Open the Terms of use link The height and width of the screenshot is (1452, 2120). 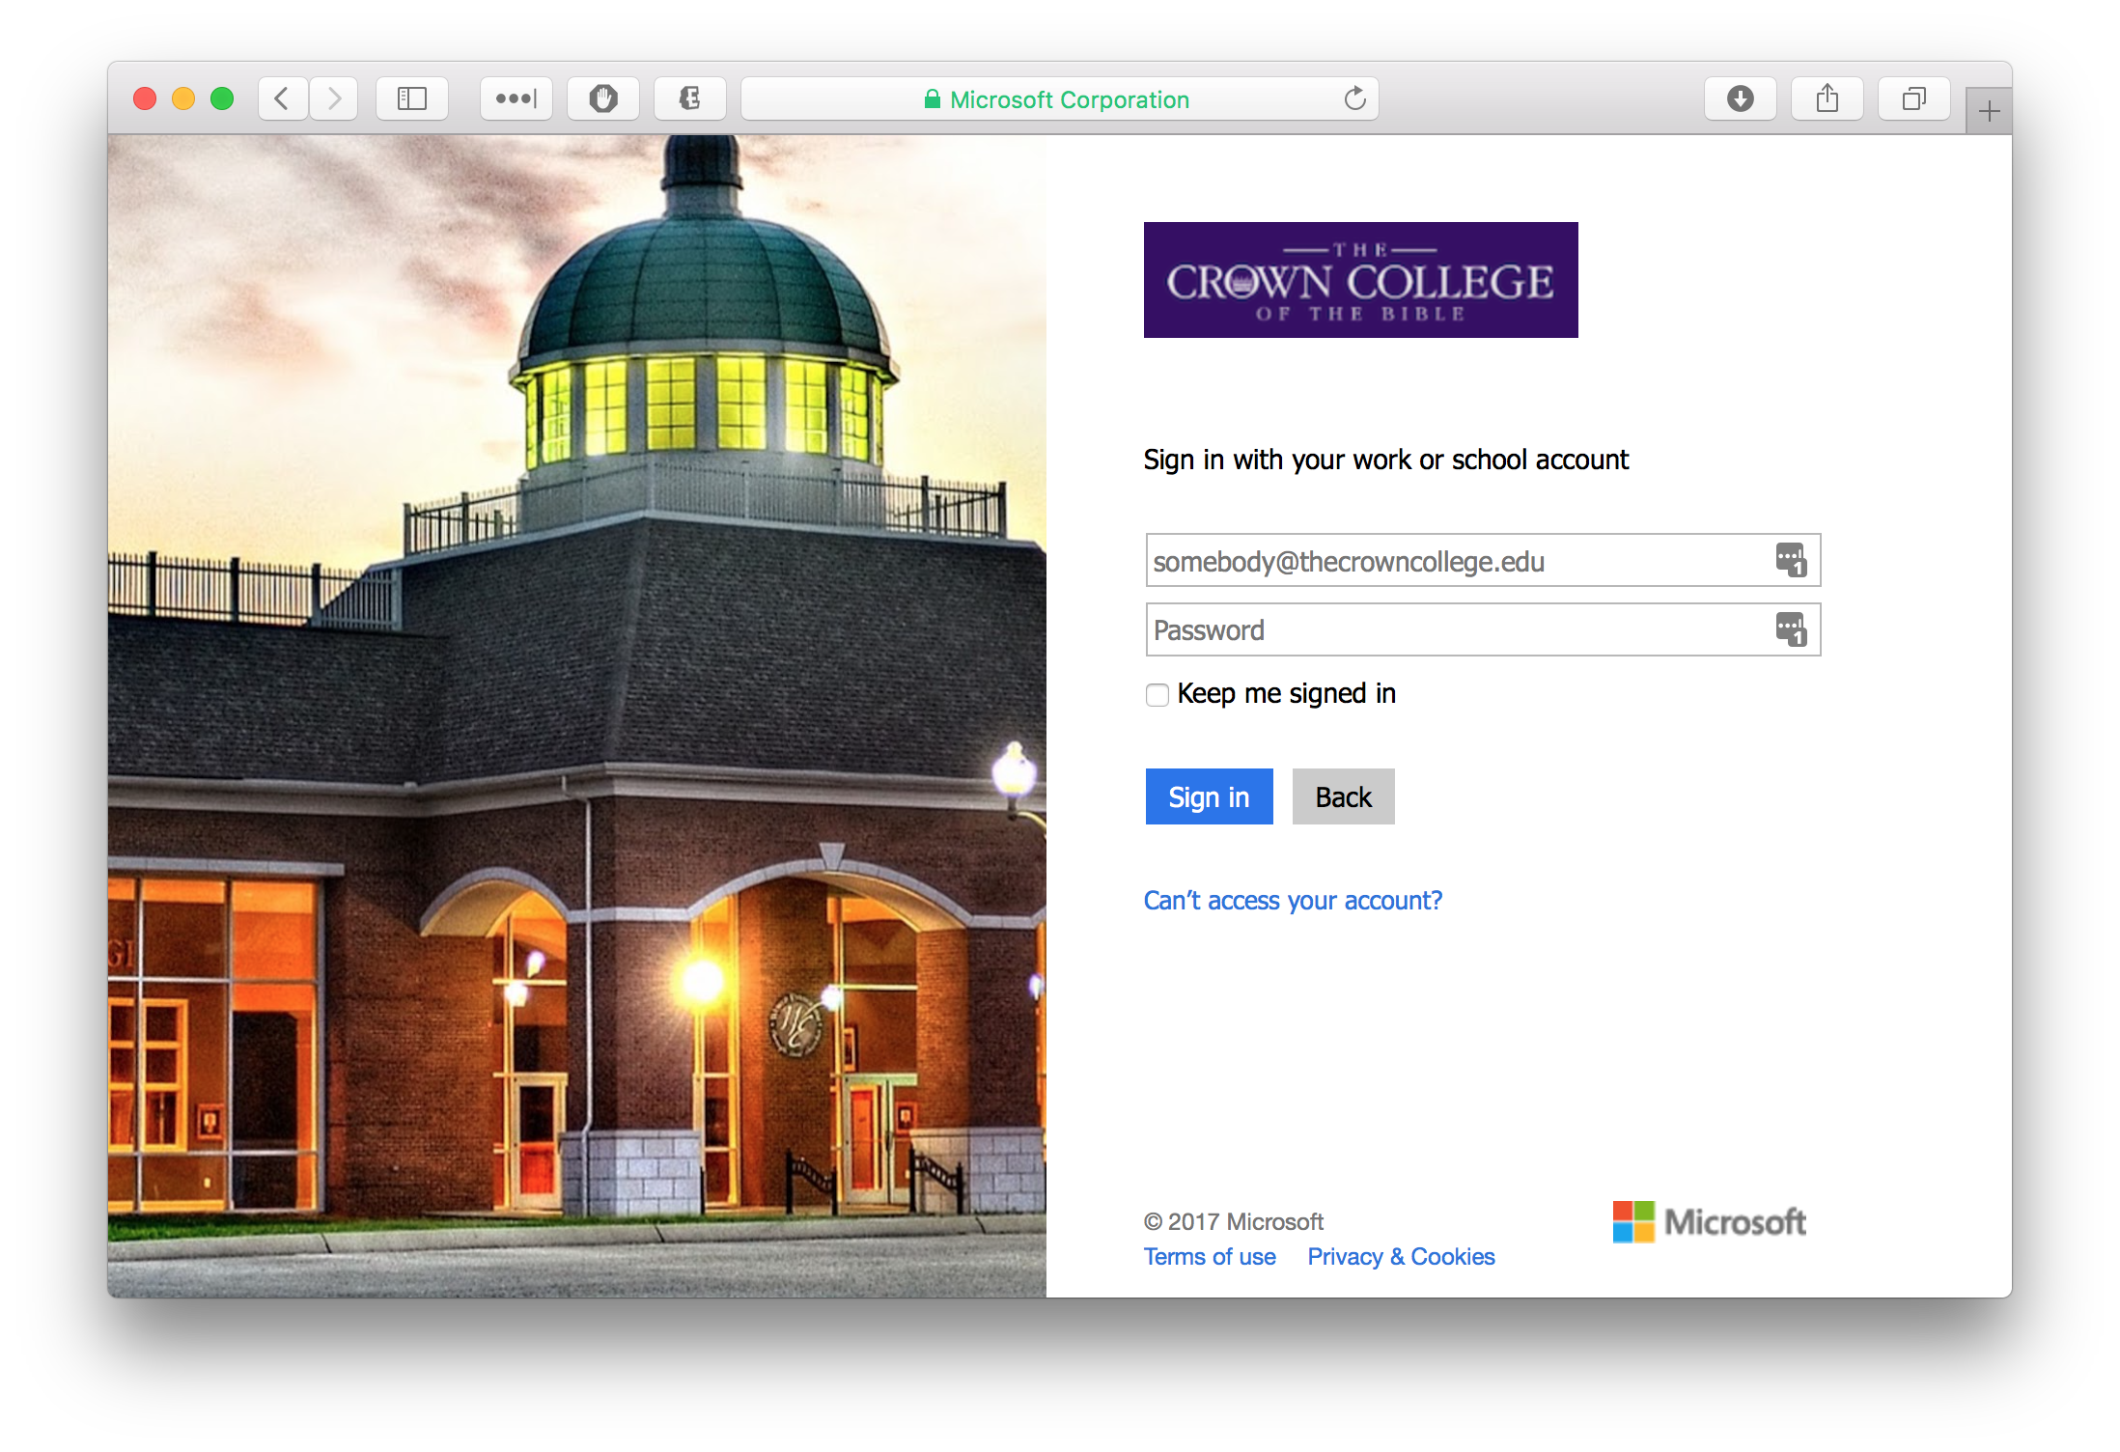[1210, 1257]
